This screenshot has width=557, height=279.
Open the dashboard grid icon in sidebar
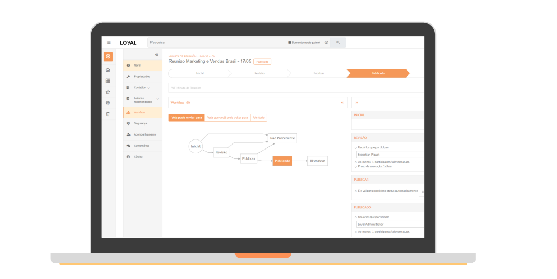(108, 81)
